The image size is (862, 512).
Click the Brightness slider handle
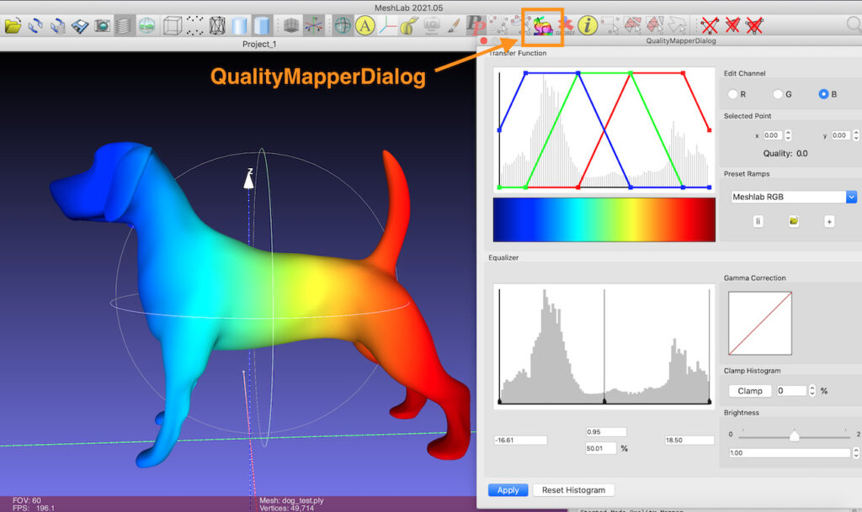[793, 435]
